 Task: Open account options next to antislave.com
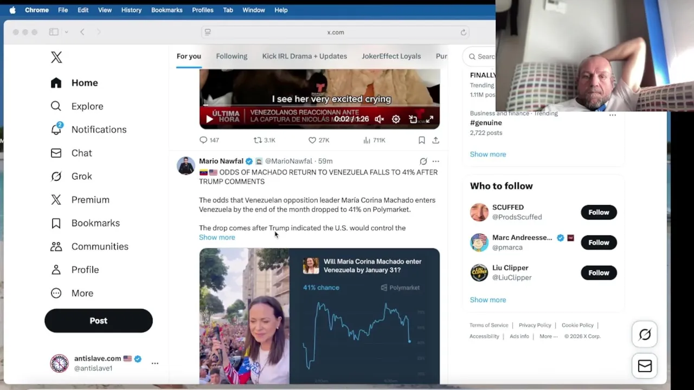coord(155,363)
